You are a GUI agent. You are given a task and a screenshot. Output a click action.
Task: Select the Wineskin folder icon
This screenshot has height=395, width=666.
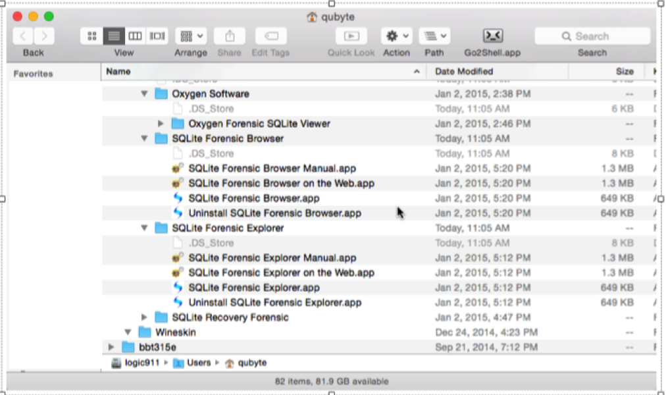coord(145,332)
